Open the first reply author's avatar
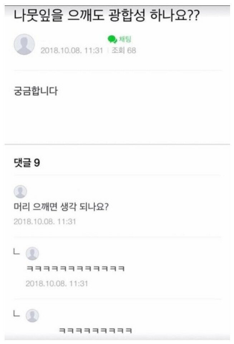Screen dimensions: 234x344 pos(33,254)
